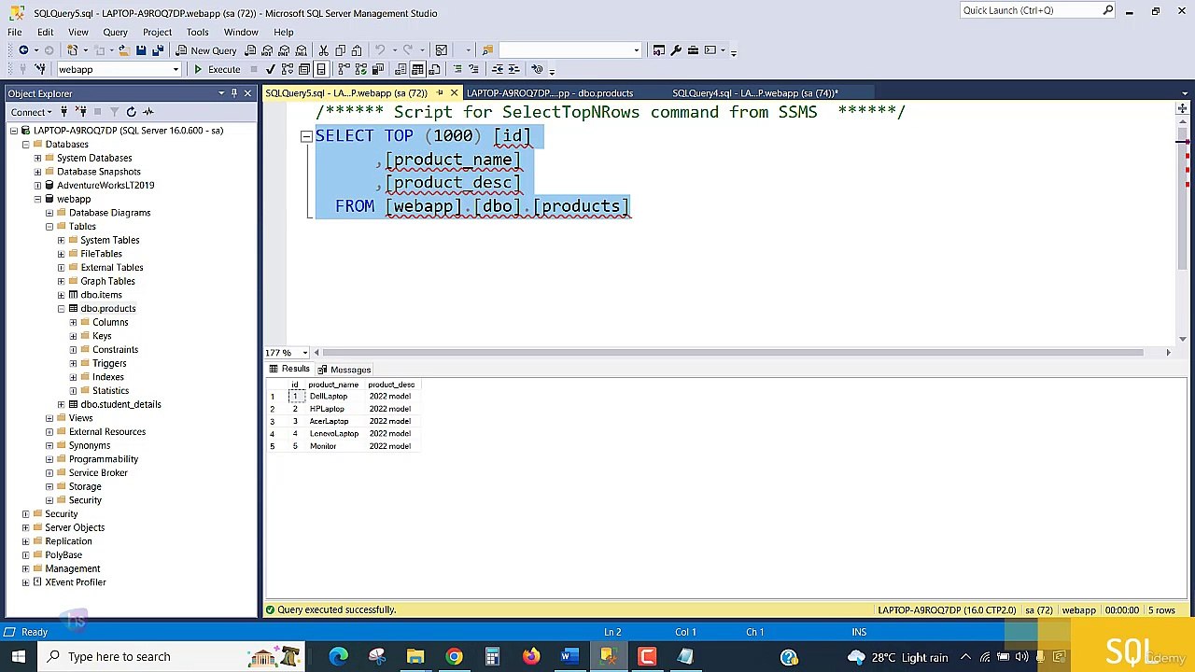Click the Monitor product name cell
1195x672 pixels.
click(x=333, y=446)
